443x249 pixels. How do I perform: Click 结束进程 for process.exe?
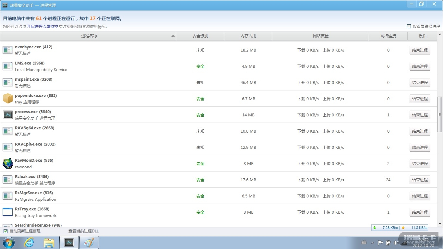pyautogui.click(x=420, y=115)
